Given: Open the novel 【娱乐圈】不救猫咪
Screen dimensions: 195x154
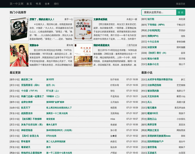Looking at the screenshot, I should pyautogui.click(x=31, y=119).
